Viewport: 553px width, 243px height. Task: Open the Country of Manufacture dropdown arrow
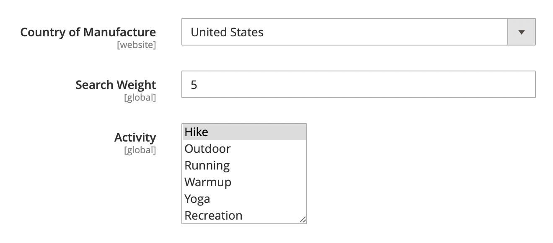(x=522, y=32)
